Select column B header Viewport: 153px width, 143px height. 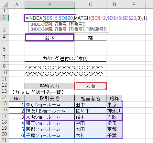pyautogui.click(x=49, y=5)
